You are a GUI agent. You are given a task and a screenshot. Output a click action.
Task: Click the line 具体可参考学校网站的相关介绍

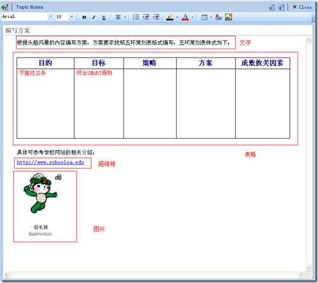56,153
